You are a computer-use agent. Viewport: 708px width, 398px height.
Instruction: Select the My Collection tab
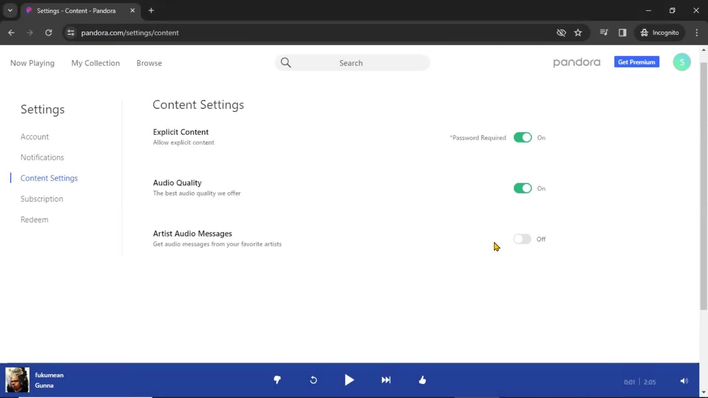(95, 63)
